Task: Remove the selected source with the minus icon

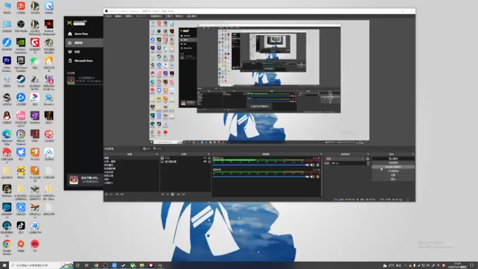Action: [167, 194]
